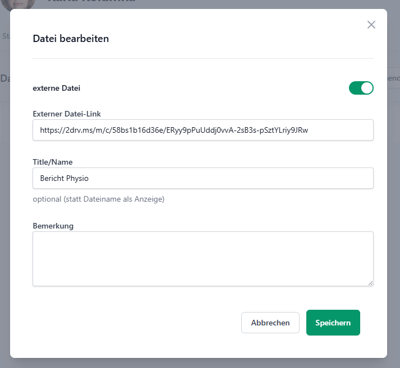This screenshot has height=368, width=400.
Task: Focus the Externer Datei-Link URL field
Action: 203,130
